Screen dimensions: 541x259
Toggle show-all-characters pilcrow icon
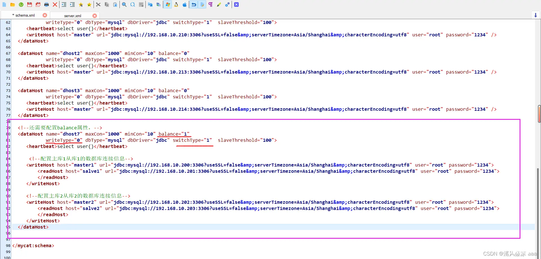(x=210, y=5)
